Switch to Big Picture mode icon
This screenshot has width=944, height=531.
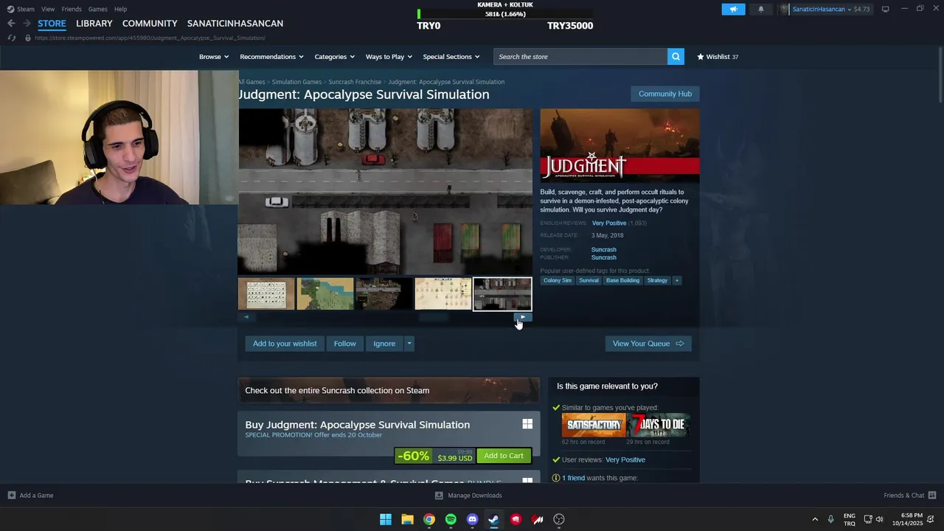click(x=885, y=9)
